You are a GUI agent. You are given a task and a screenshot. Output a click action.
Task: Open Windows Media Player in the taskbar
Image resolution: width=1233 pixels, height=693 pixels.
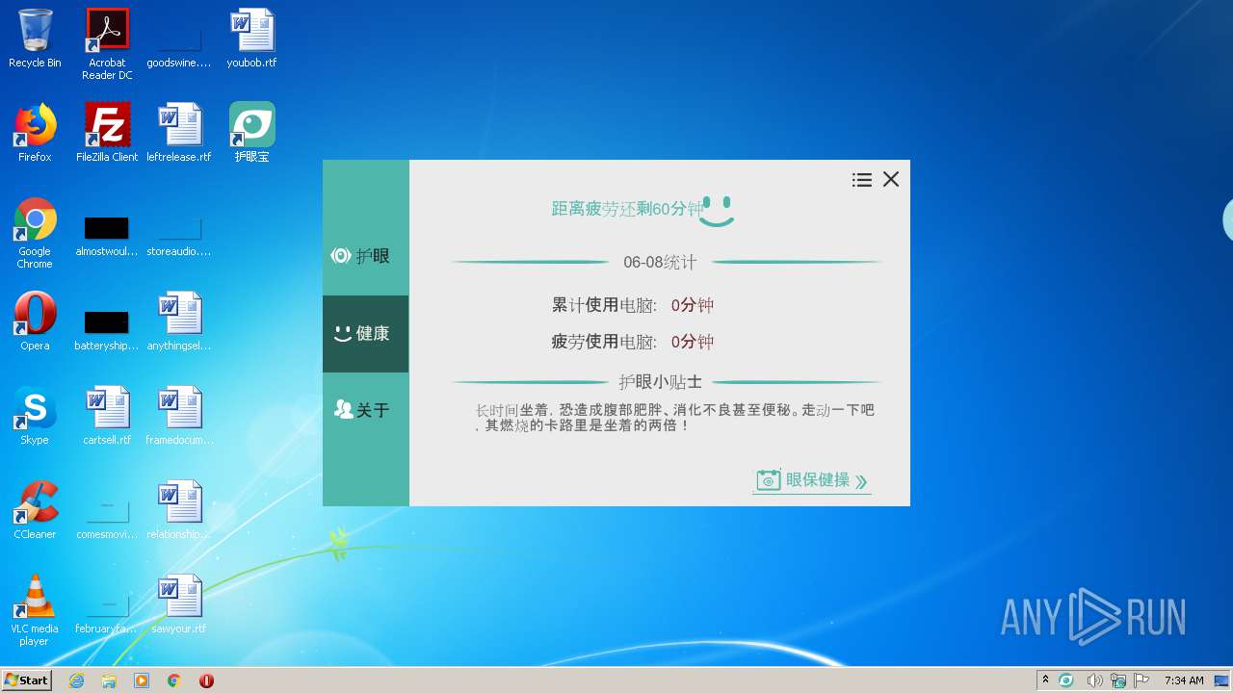pos(142,680)
